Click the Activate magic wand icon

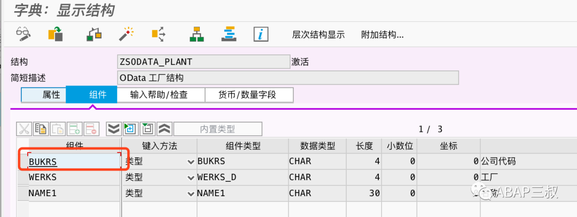[x=127, y=34]
